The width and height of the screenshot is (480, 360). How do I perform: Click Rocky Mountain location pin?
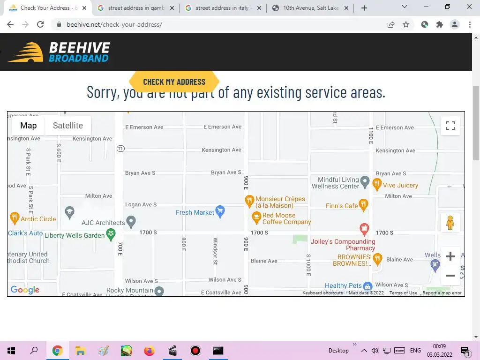click(x=159, y=291)
